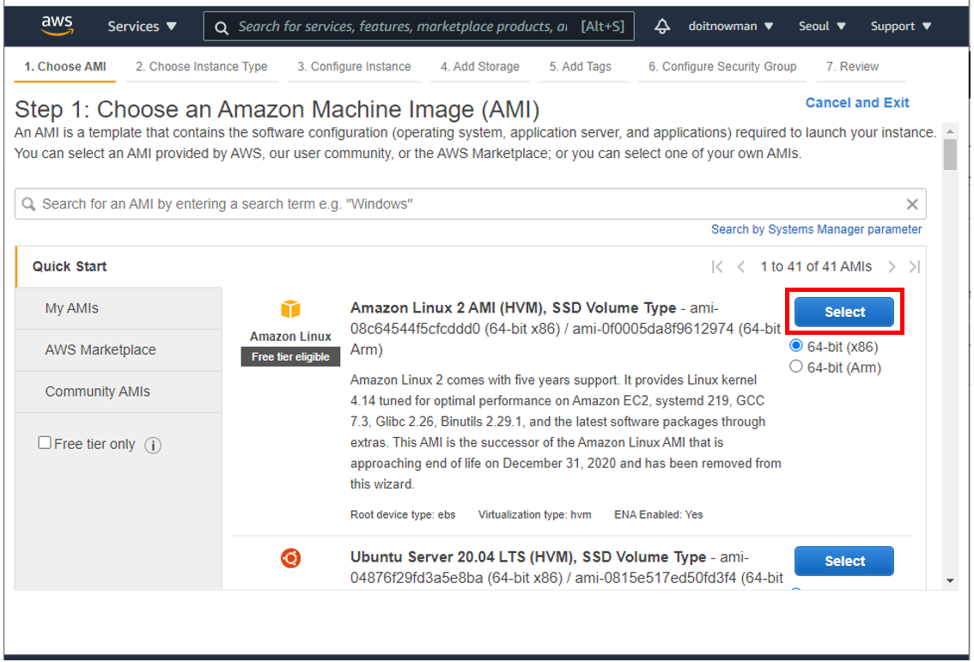The image size is (974, 662).
Task: Click the Ubuntu logo icon
Action: pos(290,557)
